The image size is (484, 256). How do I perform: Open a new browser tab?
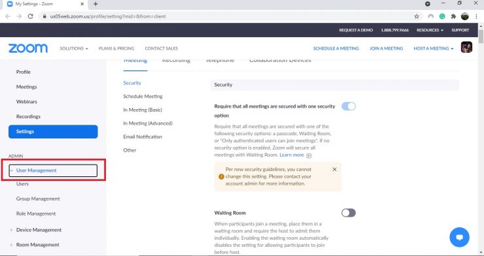tap(95, 4)
